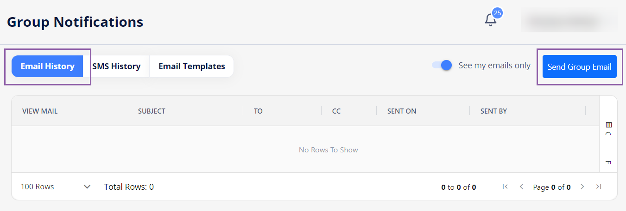This screenshot has width=626, height=211.
Task: Toggle See my emails only switch
Action: [442, 66]
